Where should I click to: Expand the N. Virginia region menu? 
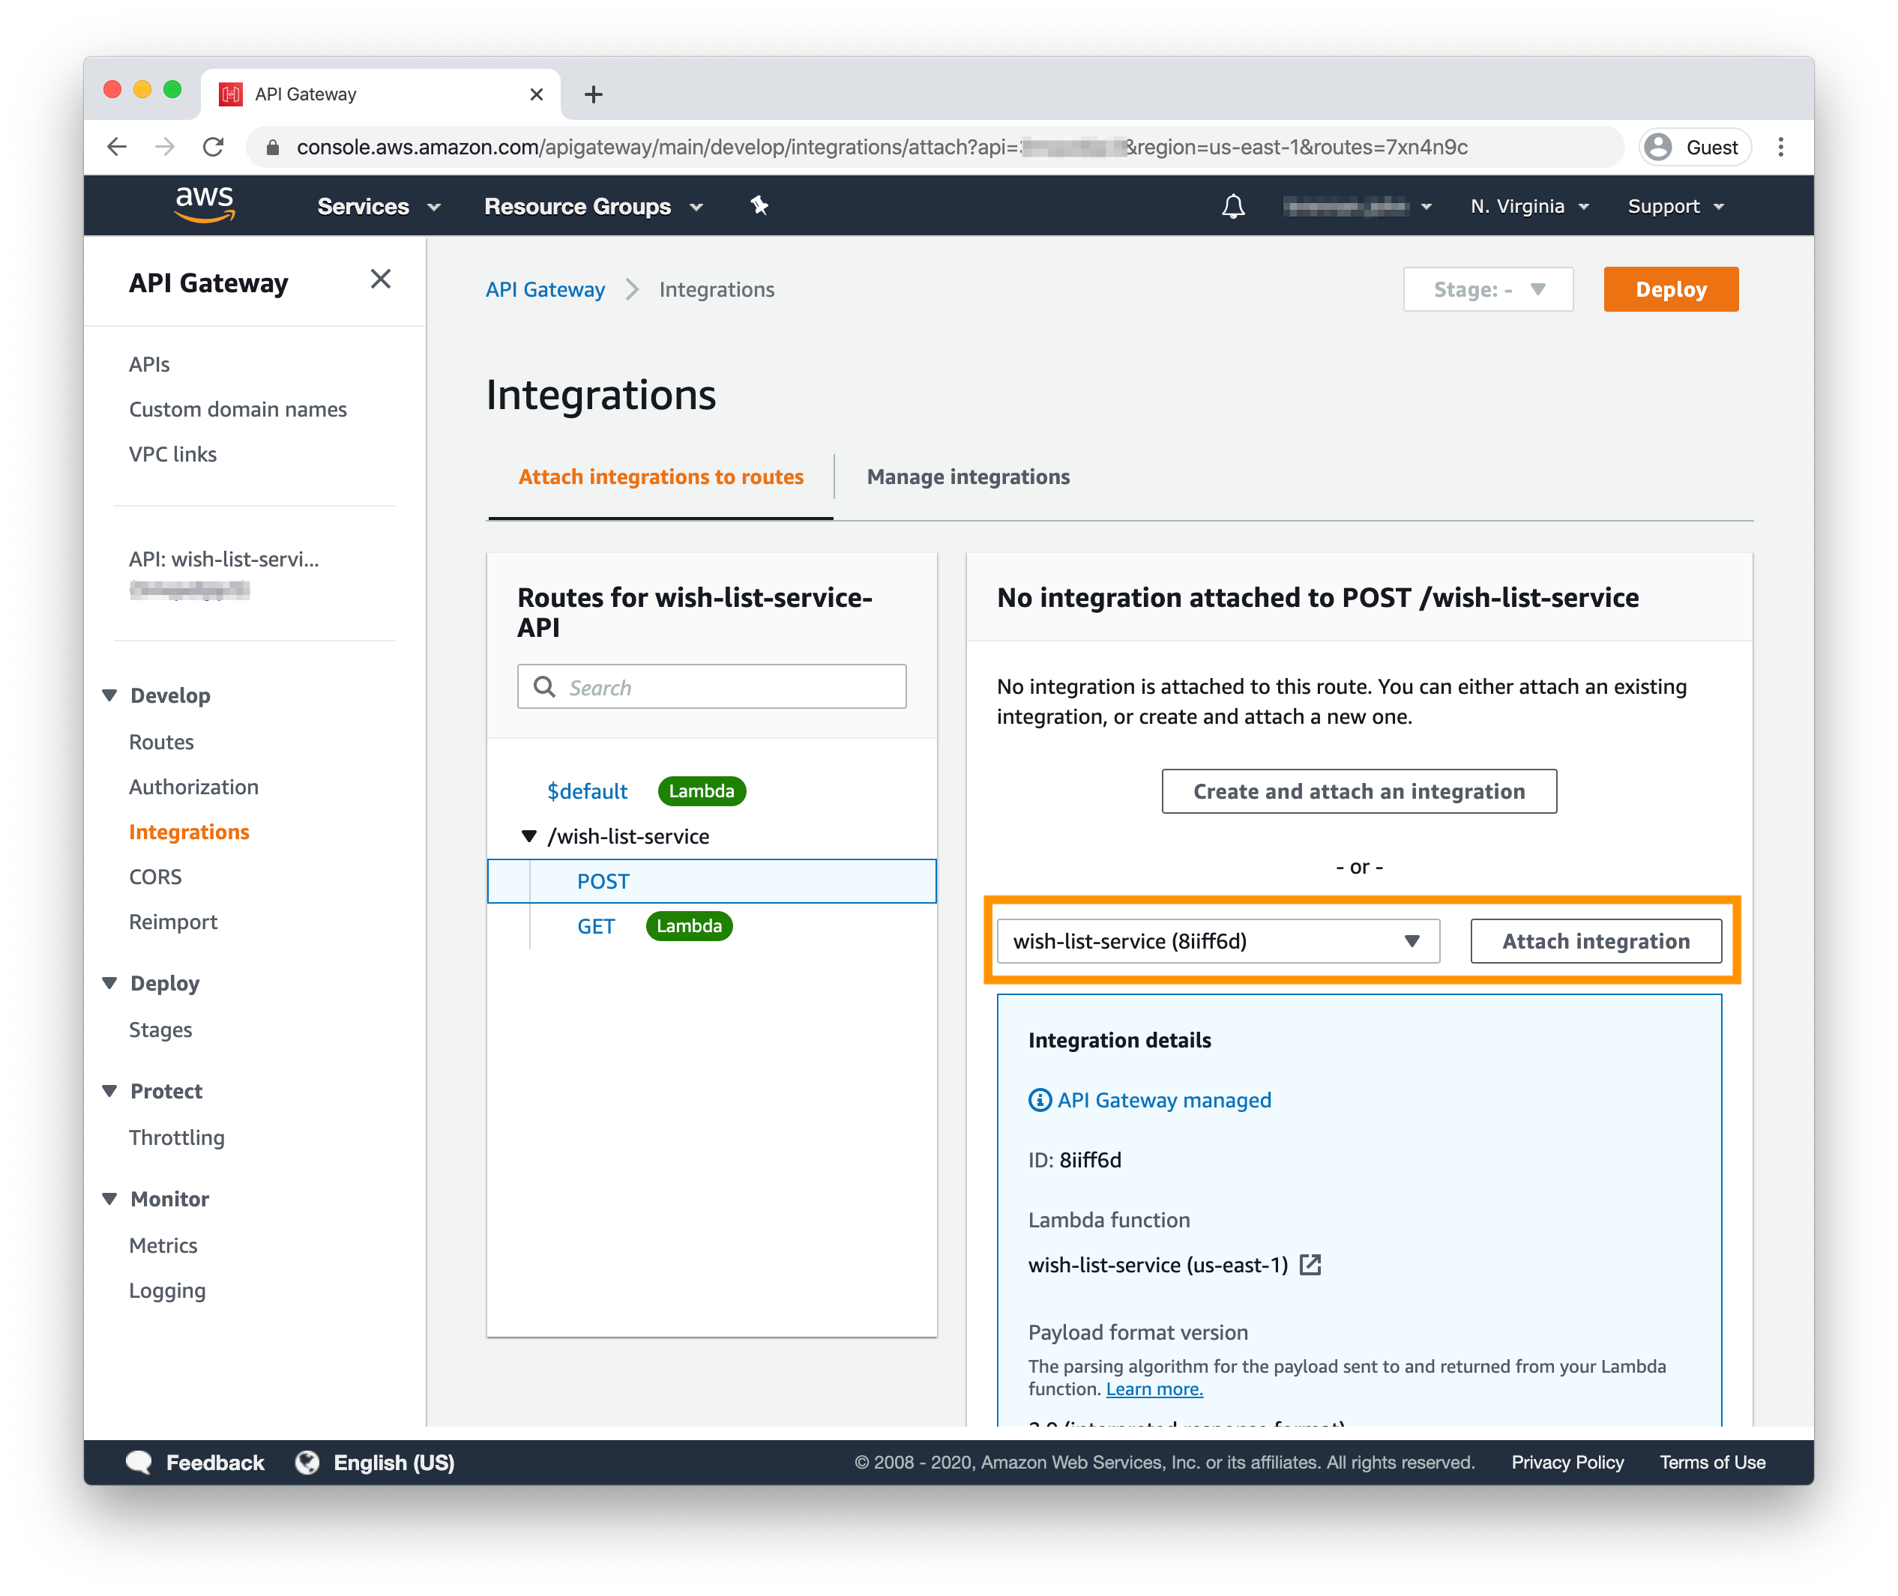tap(1528, 206)
